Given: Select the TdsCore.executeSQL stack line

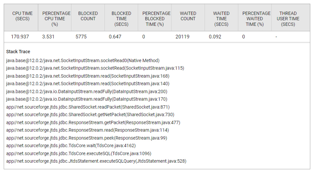Looking at the screenshot, I should [x=79, y=154].
